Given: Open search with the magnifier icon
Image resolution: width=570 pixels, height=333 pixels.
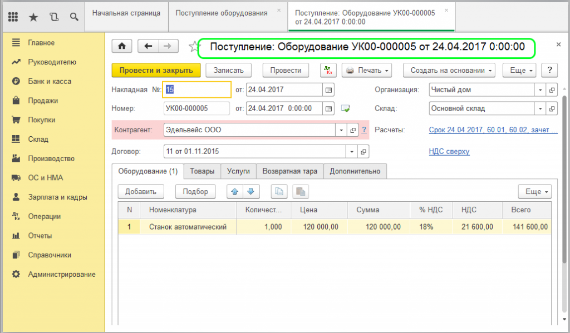Looking at the screenshot, I should click(x=74, y=17).
